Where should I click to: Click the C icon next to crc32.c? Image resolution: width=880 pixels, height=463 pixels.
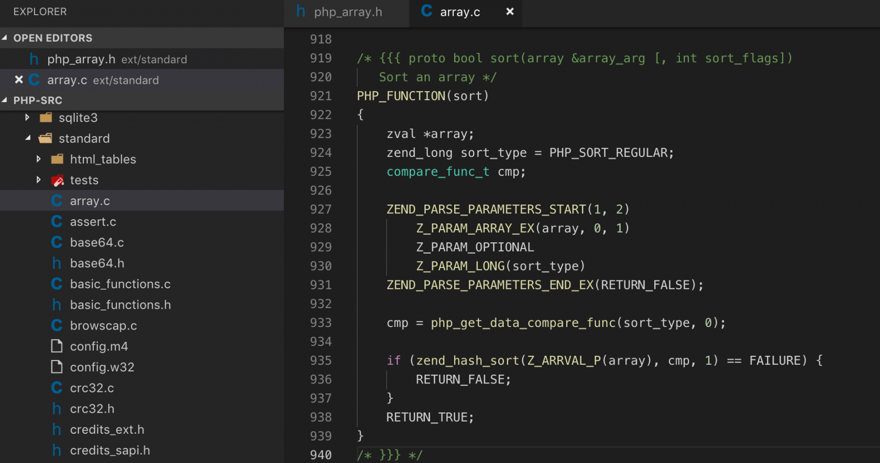coord(57,388)
